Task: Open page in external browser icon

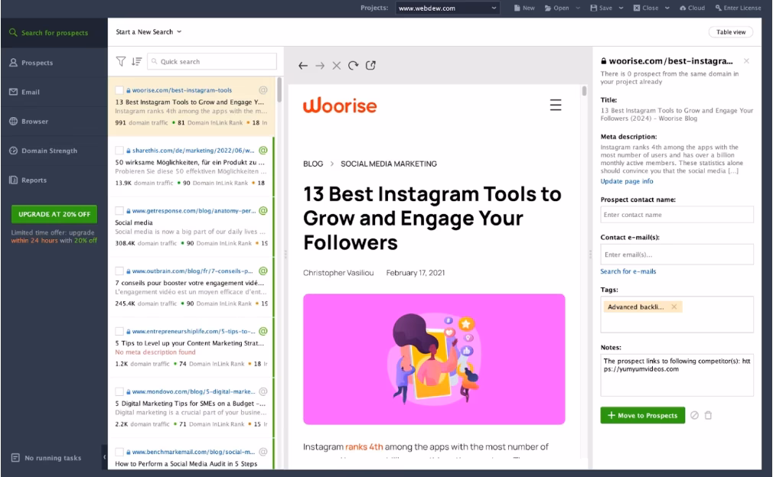Action: 370,66
